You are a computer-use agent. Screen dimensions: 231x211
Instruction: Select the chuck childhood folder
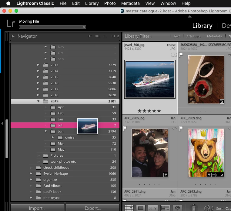[65, 168]
